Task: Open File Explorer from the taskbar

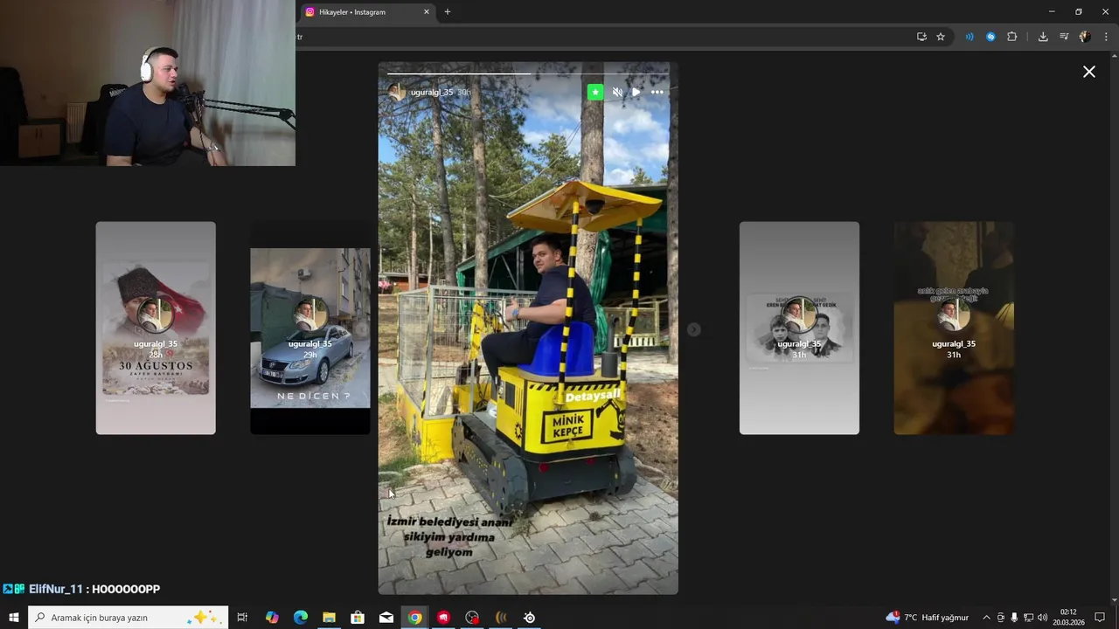Action: pos(329,618)
